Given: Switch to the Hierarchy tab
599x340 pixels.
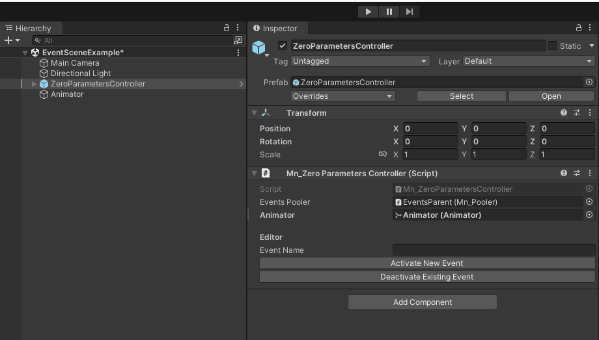Looking at the screenshot, I should (x=31, y=28).
